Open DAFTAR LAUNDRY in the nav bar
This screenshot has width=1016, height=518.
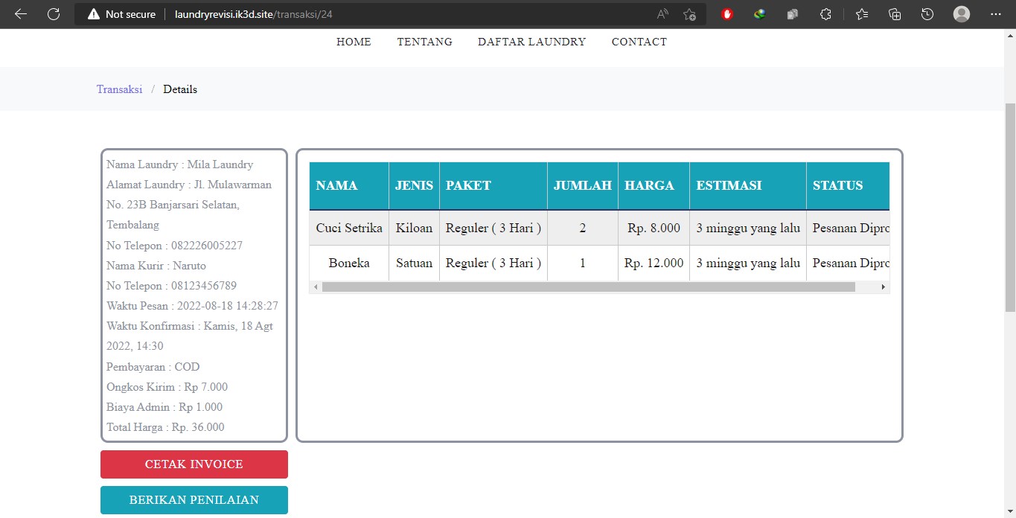coord(531,42)
